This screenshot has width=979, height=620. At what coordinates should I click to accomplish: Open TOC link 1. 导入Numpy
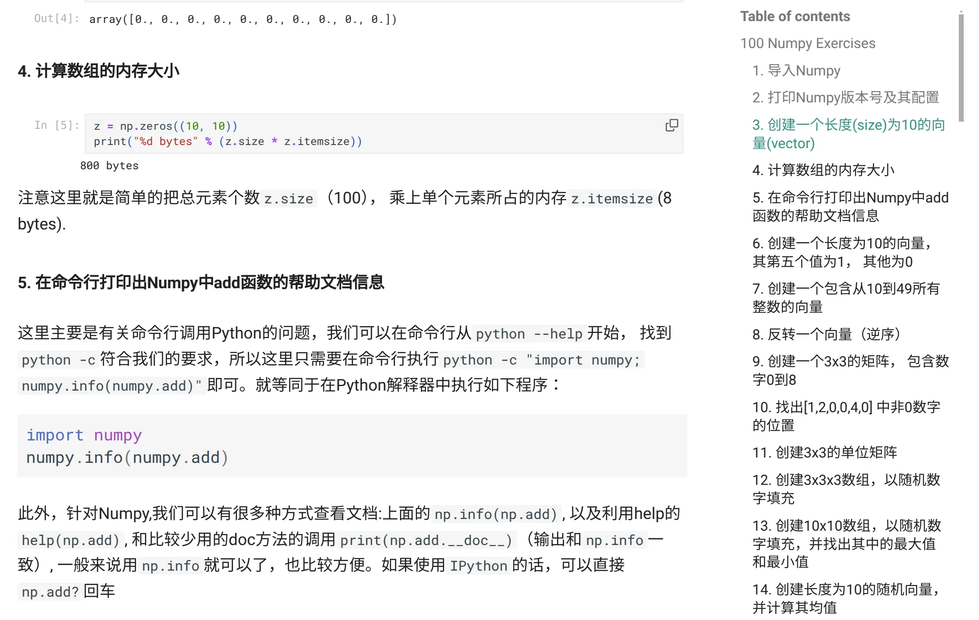(x=796, y=70)
